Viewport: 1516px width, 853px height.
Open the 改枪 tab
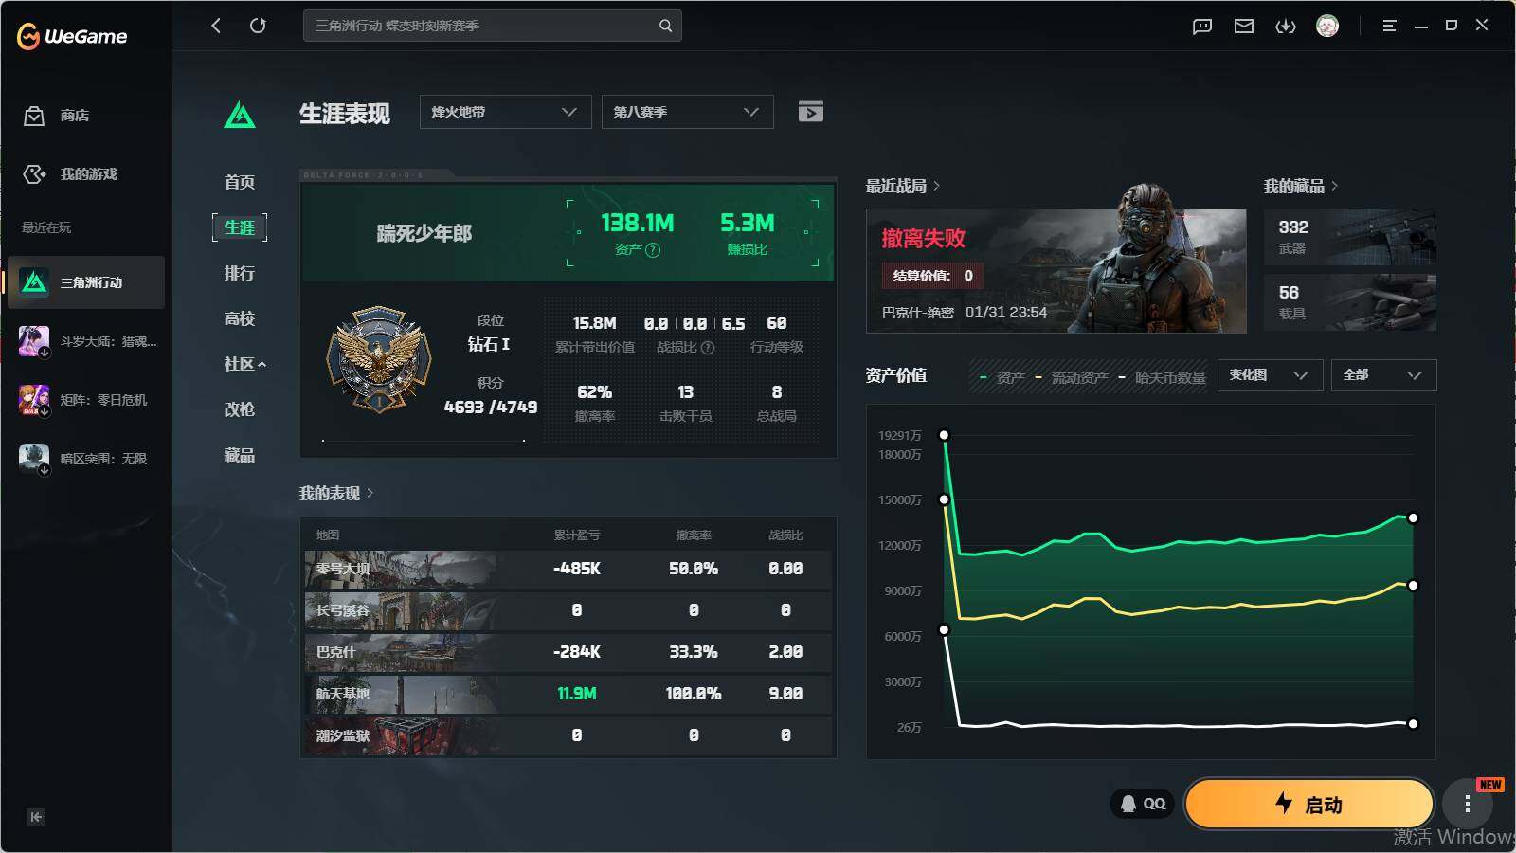(240, 409)
